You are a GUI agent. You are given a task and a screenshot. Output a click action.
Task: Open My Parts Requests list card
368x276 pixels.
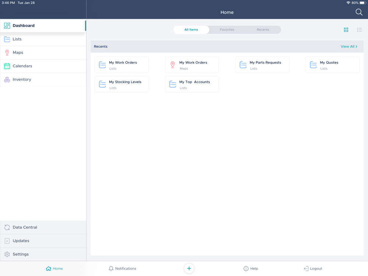coord(262,65)
